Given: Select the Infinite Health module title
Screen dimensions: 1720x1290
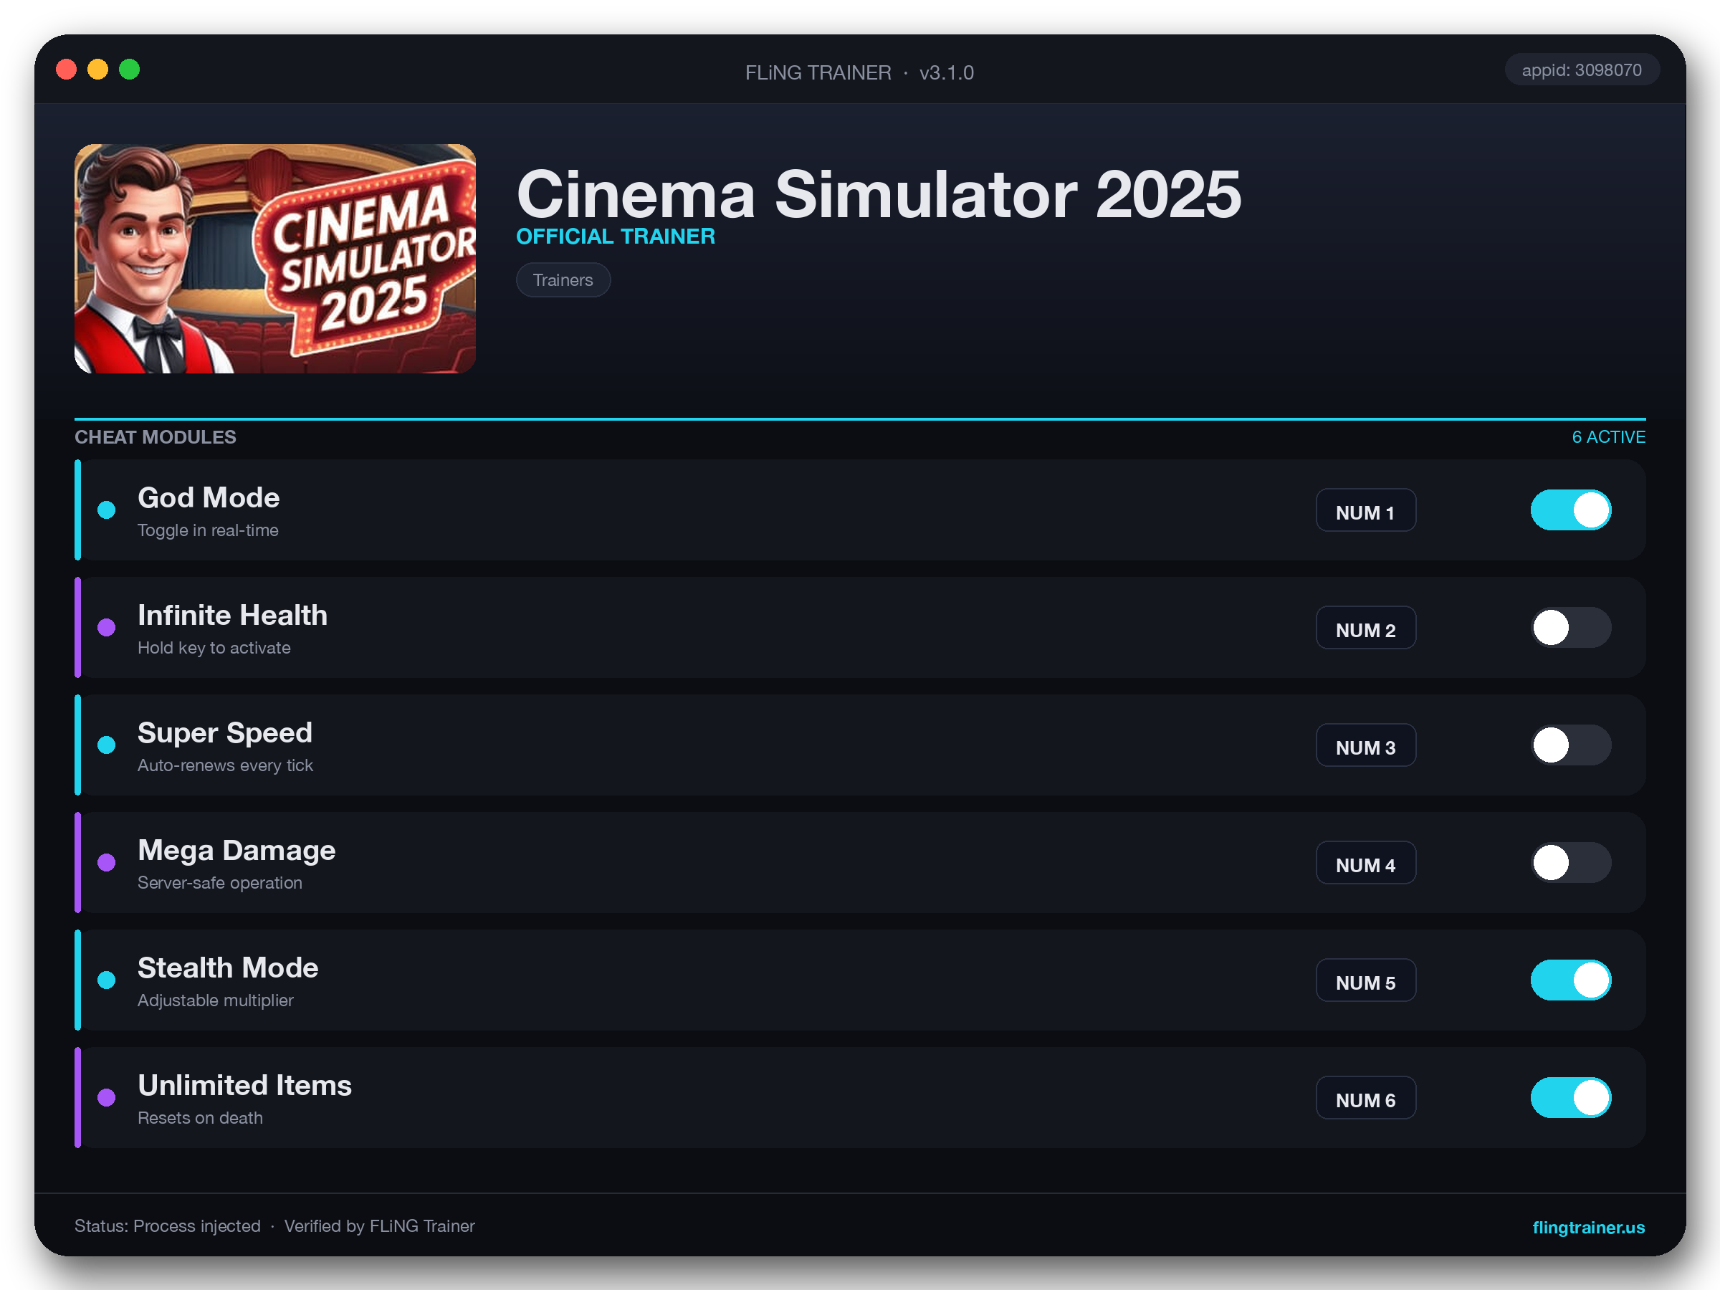Looking at the screenshot, I should point(232,615).
